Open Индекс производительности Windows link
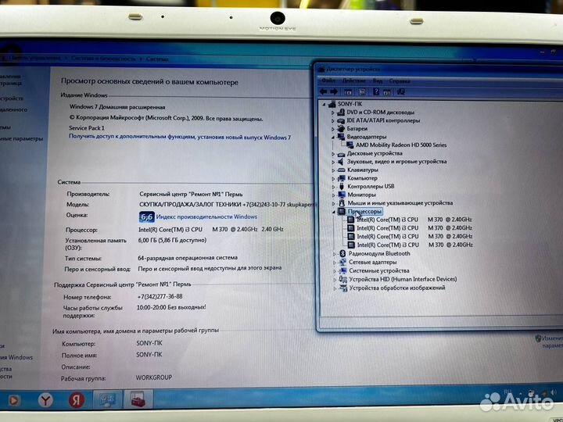This screenshot has width=563, height=422. point(206,216)
